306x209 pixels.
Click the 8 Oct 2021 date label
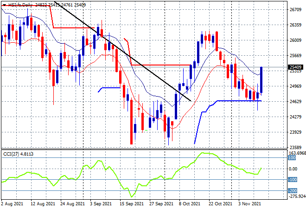(x=190, y=204)
